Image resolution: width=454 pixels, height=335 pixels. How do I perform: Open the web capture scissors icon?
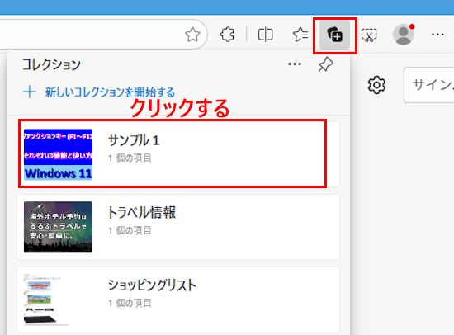369,35
